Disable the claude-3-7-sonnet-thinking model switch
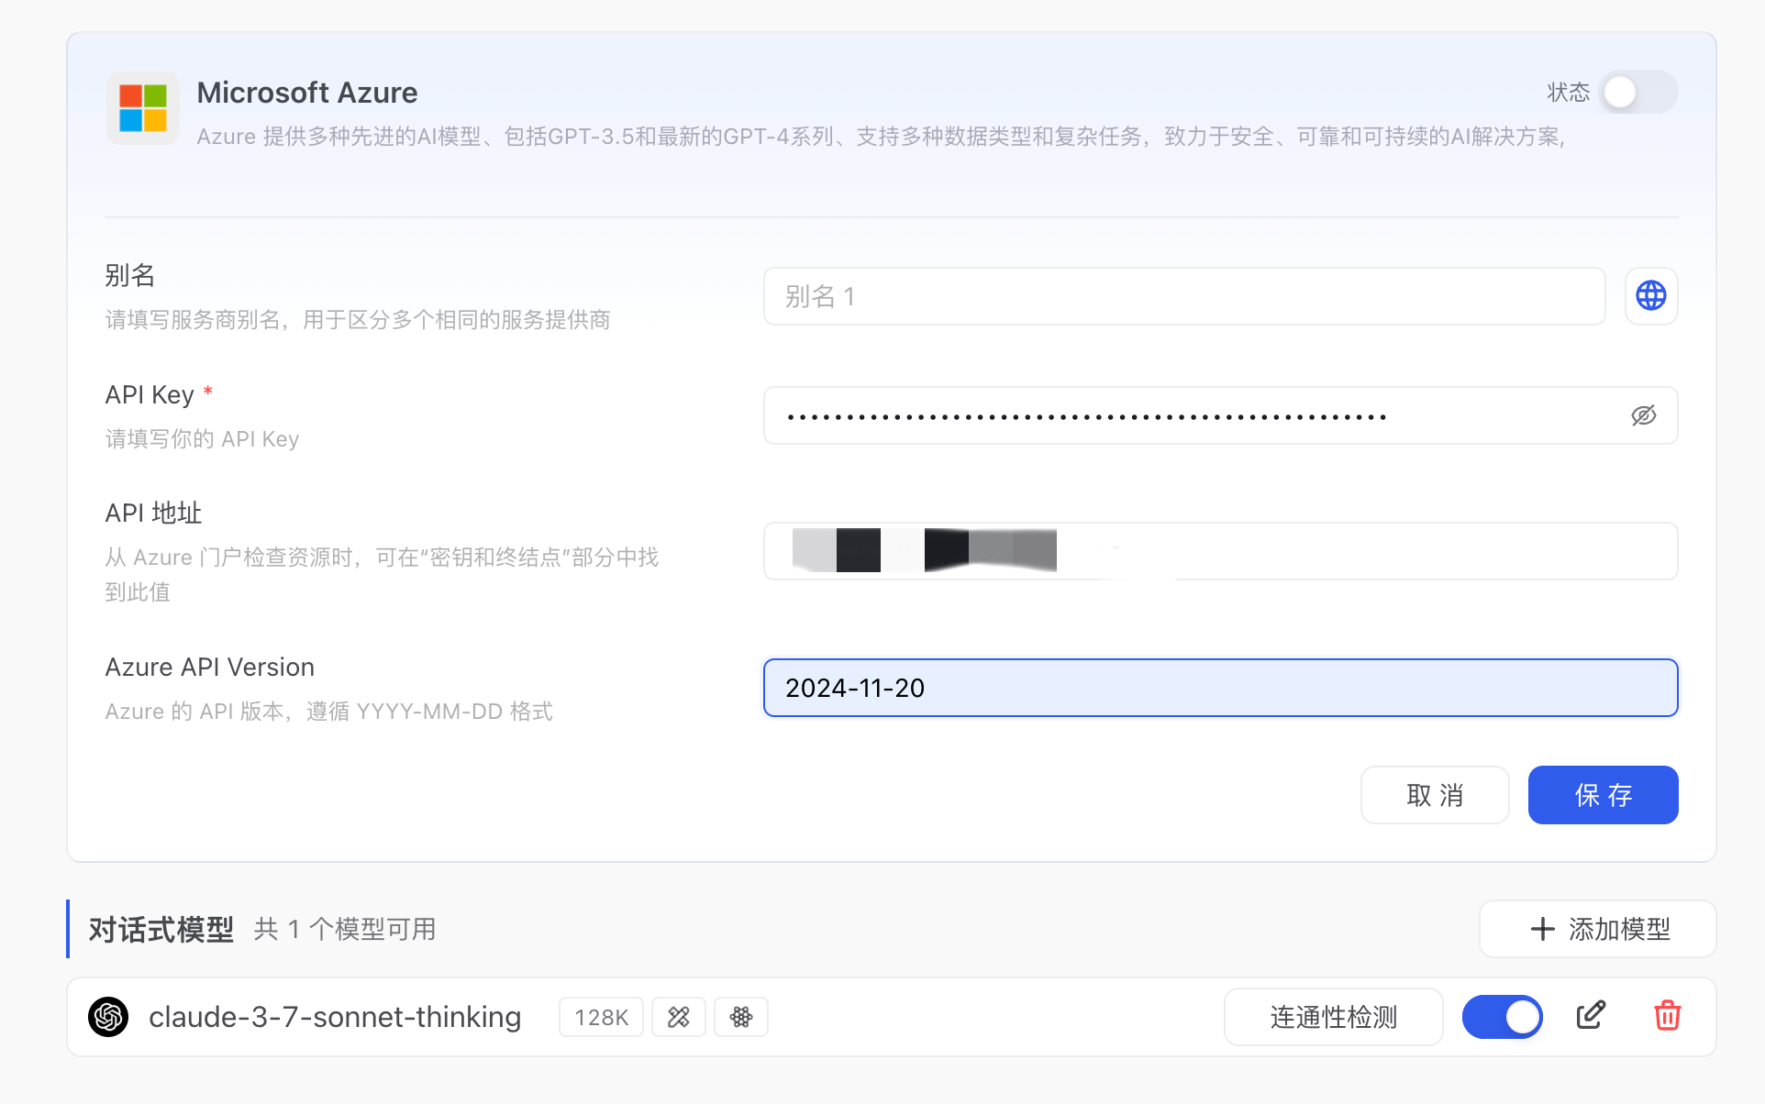 click(x=1502, y=1016)
